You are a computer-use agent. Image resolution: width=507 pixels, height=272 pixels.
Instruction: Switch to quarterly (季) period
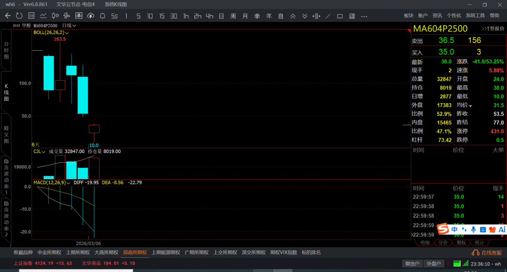pyautogui.click(x=257, y=16)
